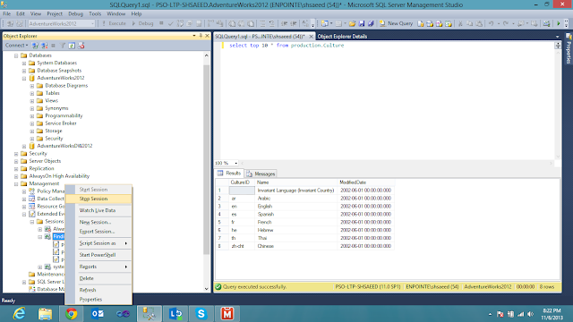This screenshot has width=573, height=322.
Task: Click the Undo arrow icon
Action: pyautogui.click(x=492, y=23)
